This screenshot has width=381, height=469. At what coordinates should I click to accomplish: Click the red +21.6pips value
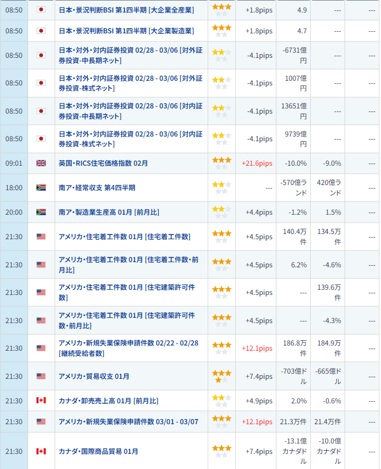pyautogui.click(x=257, y=163)
